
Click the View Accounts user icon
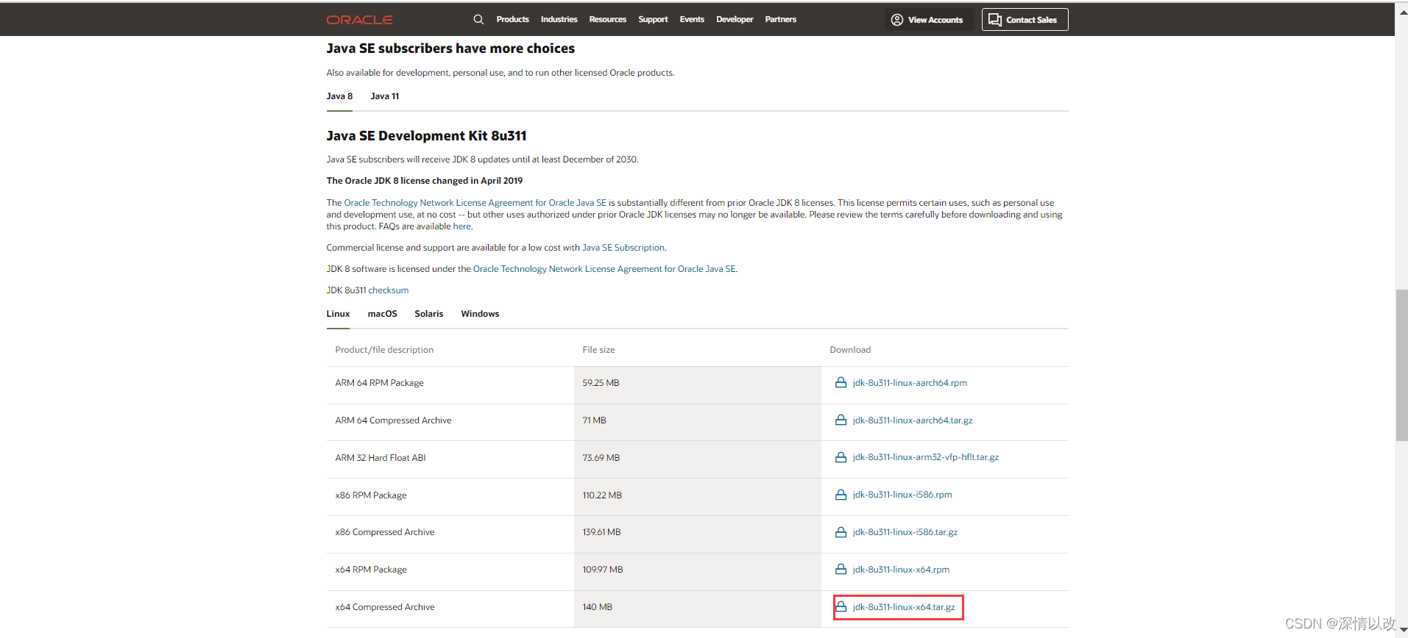[x=896, y=20]
